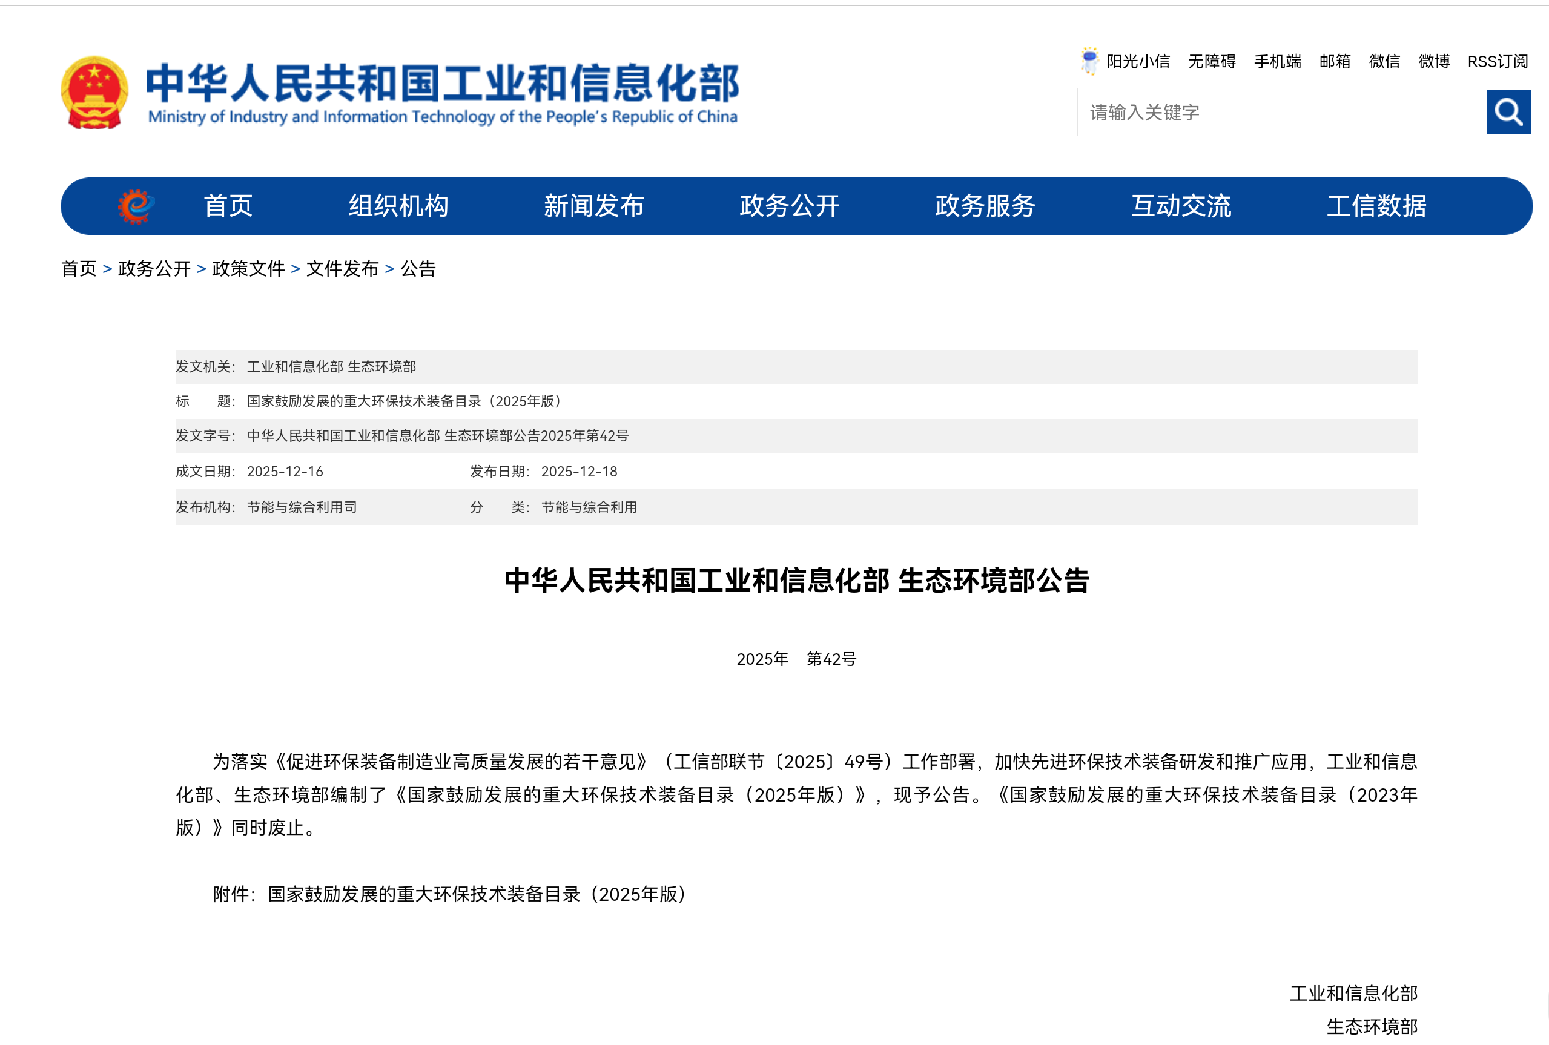Click the gear logo in the navigation bar

point(136,206)
